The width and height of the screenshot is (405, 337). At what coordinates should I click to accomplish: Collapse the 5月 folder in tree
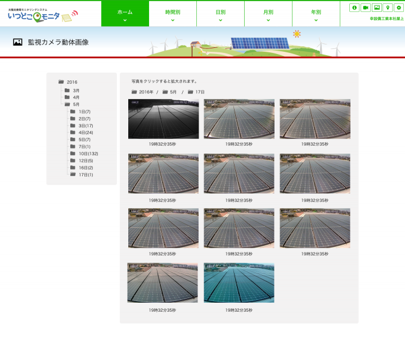[67, 104]
